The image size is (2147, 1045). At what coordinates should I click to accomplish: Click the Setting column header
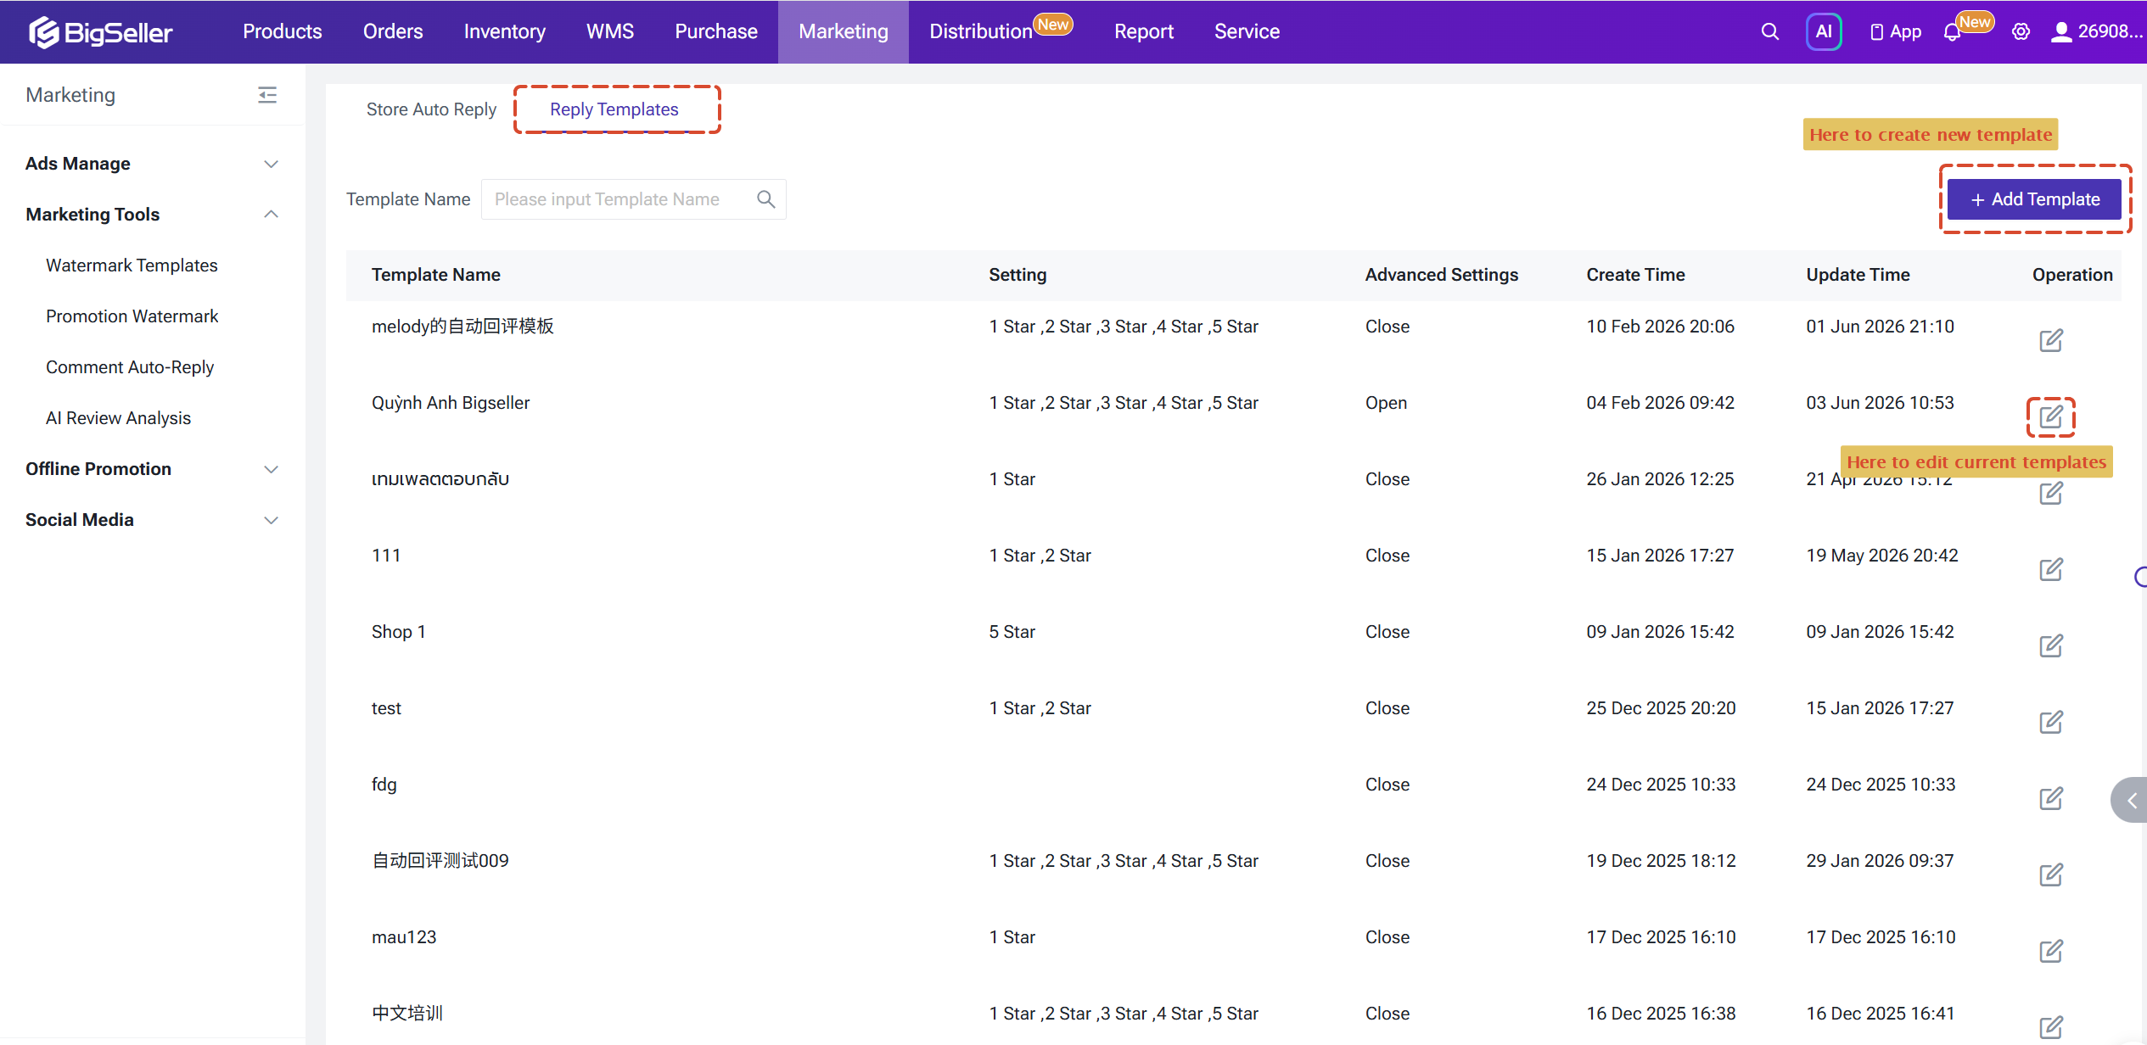[1017, 275]
